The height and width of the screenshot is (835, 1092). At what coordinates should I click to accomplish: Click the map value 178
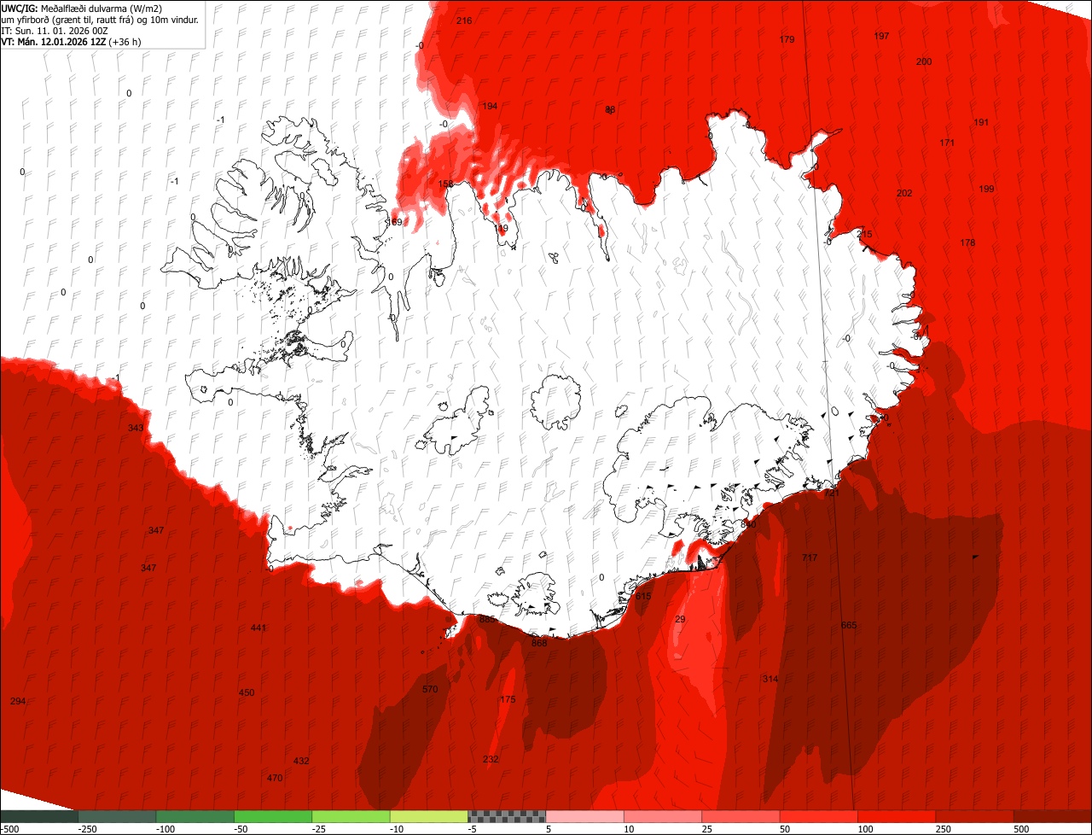967,243
